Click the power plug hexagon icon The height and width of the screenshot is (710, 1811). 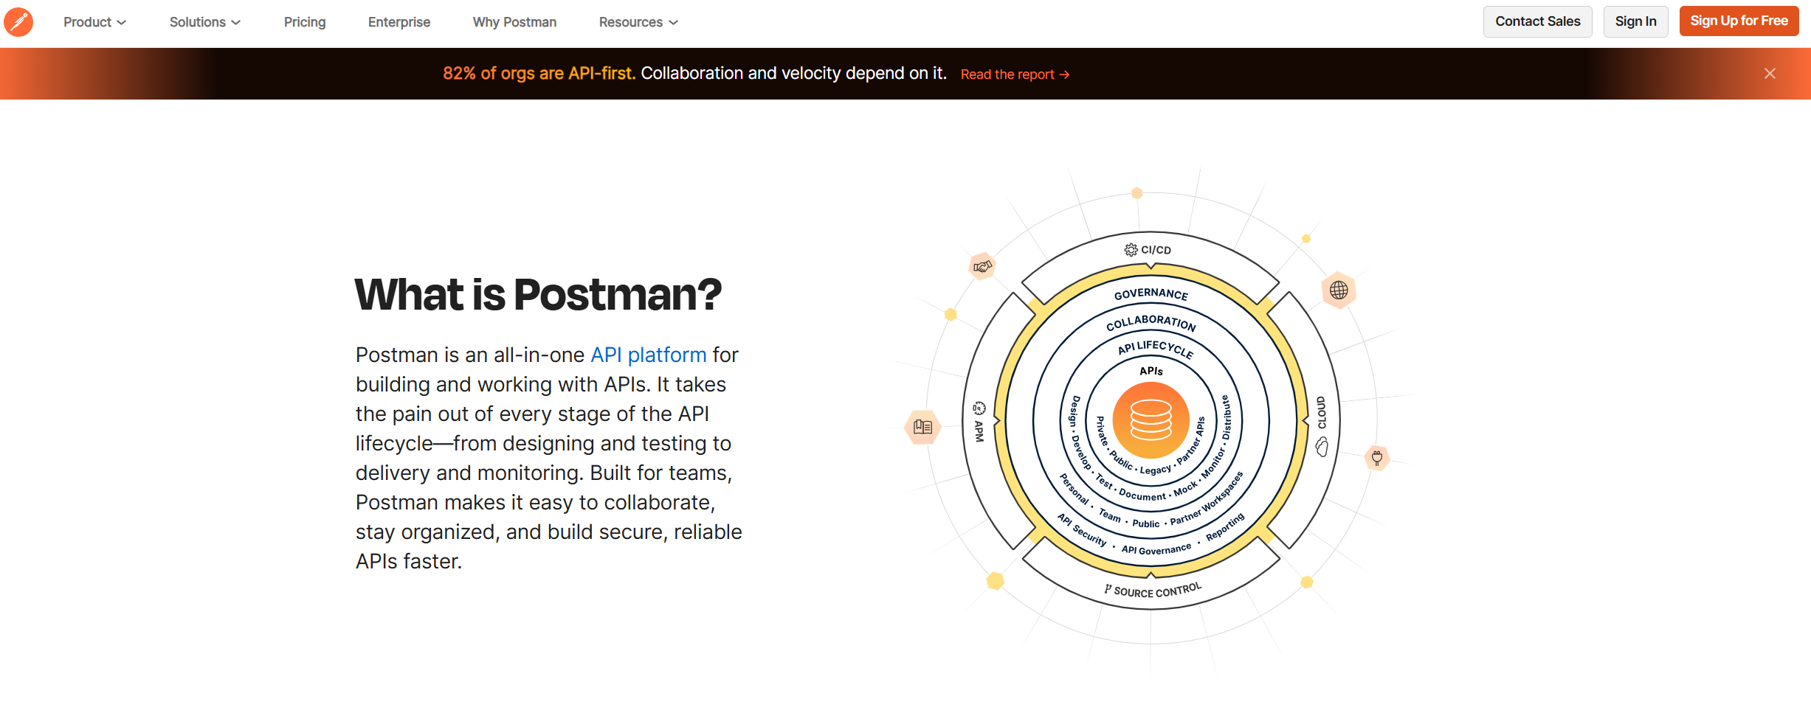[x=1377, y=458]
